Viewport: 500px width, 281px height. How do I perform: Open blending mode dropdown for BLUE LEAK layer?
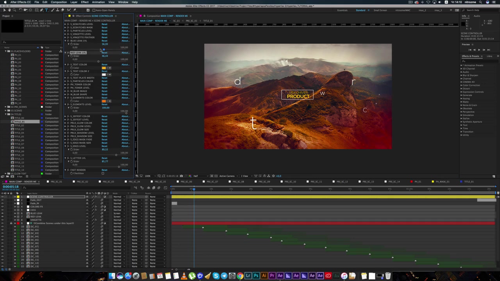[119, 213]
